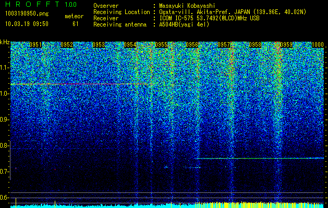Click the kHz axis unit label
This screenshot has width=328, height=208.
point(5,42)
